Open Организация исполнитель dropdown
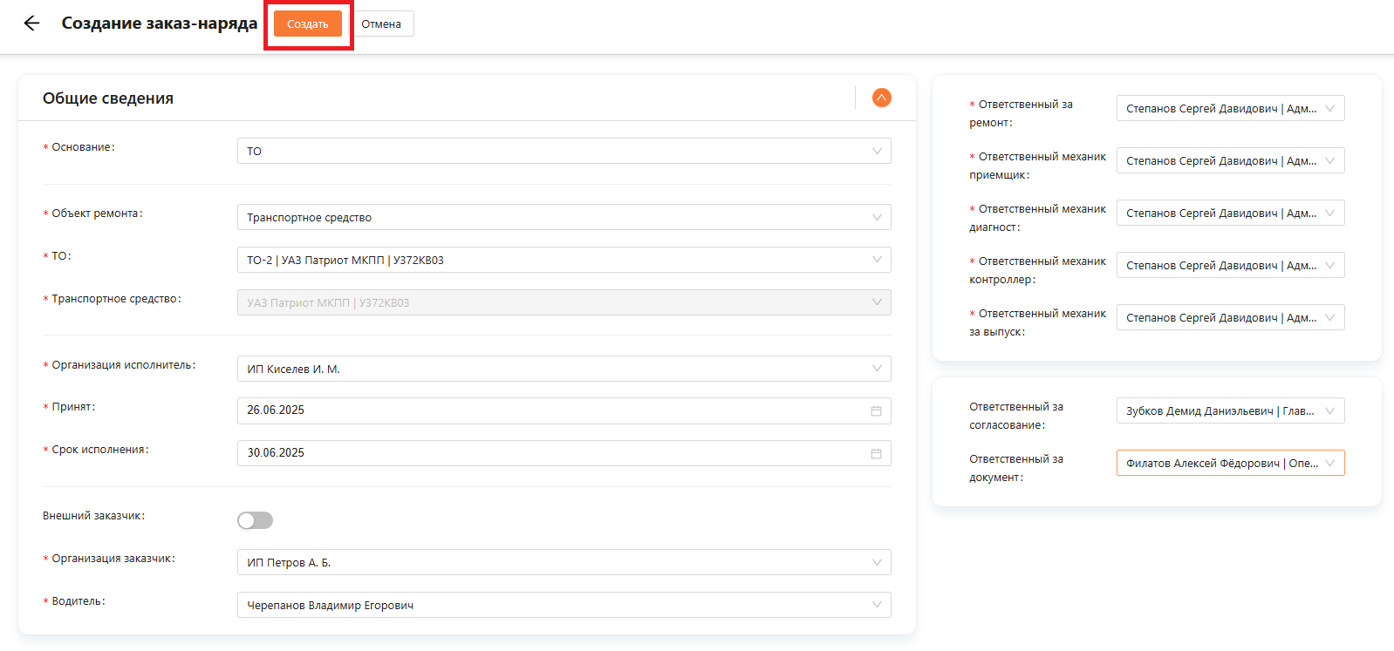This screenshot has height=651, width=1394. tap(563, 370)
